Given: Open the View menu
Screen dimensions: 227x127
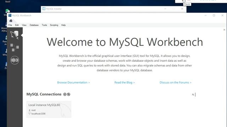Looking at the screenshot, I should tap(24, 25).
